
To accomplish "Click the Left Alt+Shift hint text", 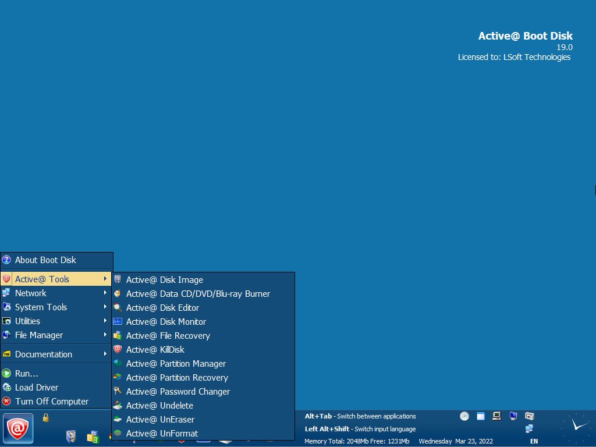I will point(360,429).
